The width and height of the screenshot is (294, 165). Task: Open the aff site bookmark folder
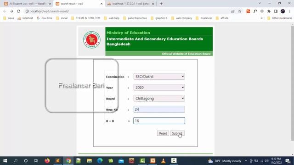click(222, 18)
